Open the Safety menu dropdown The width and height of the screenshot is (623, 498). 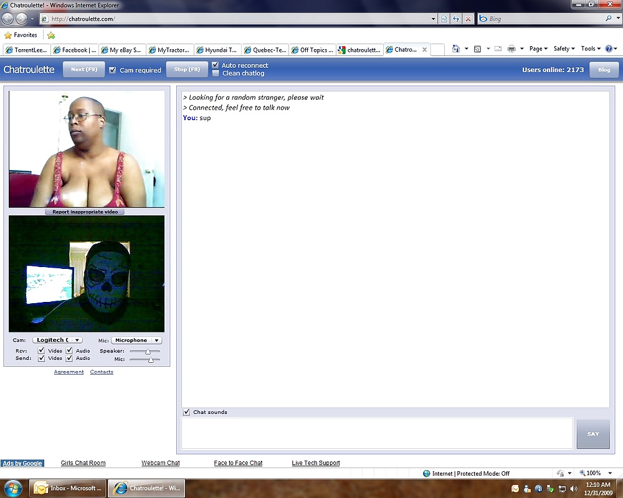pos(564,49)
